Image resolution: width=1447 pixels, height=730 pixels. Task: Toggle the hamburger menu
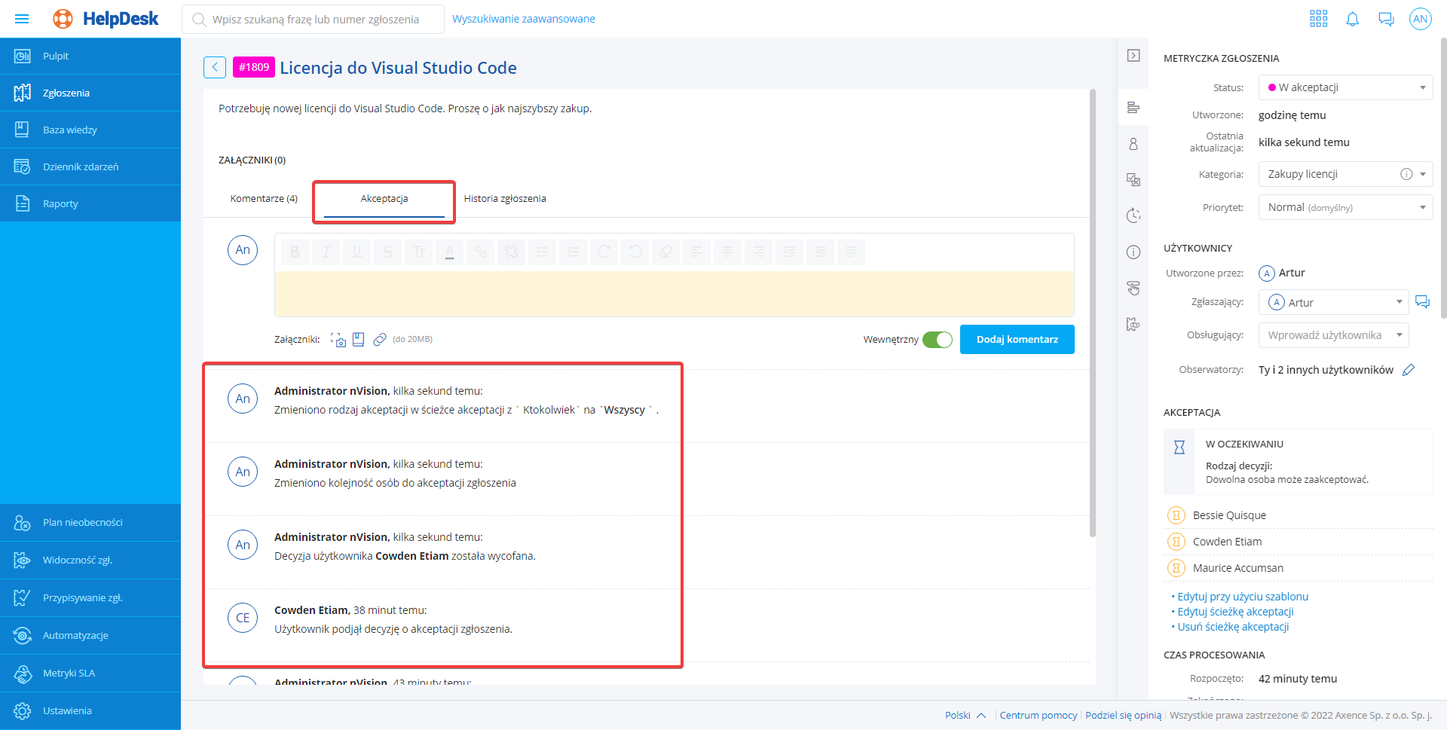pyautogui.click(x=22, y=19)
